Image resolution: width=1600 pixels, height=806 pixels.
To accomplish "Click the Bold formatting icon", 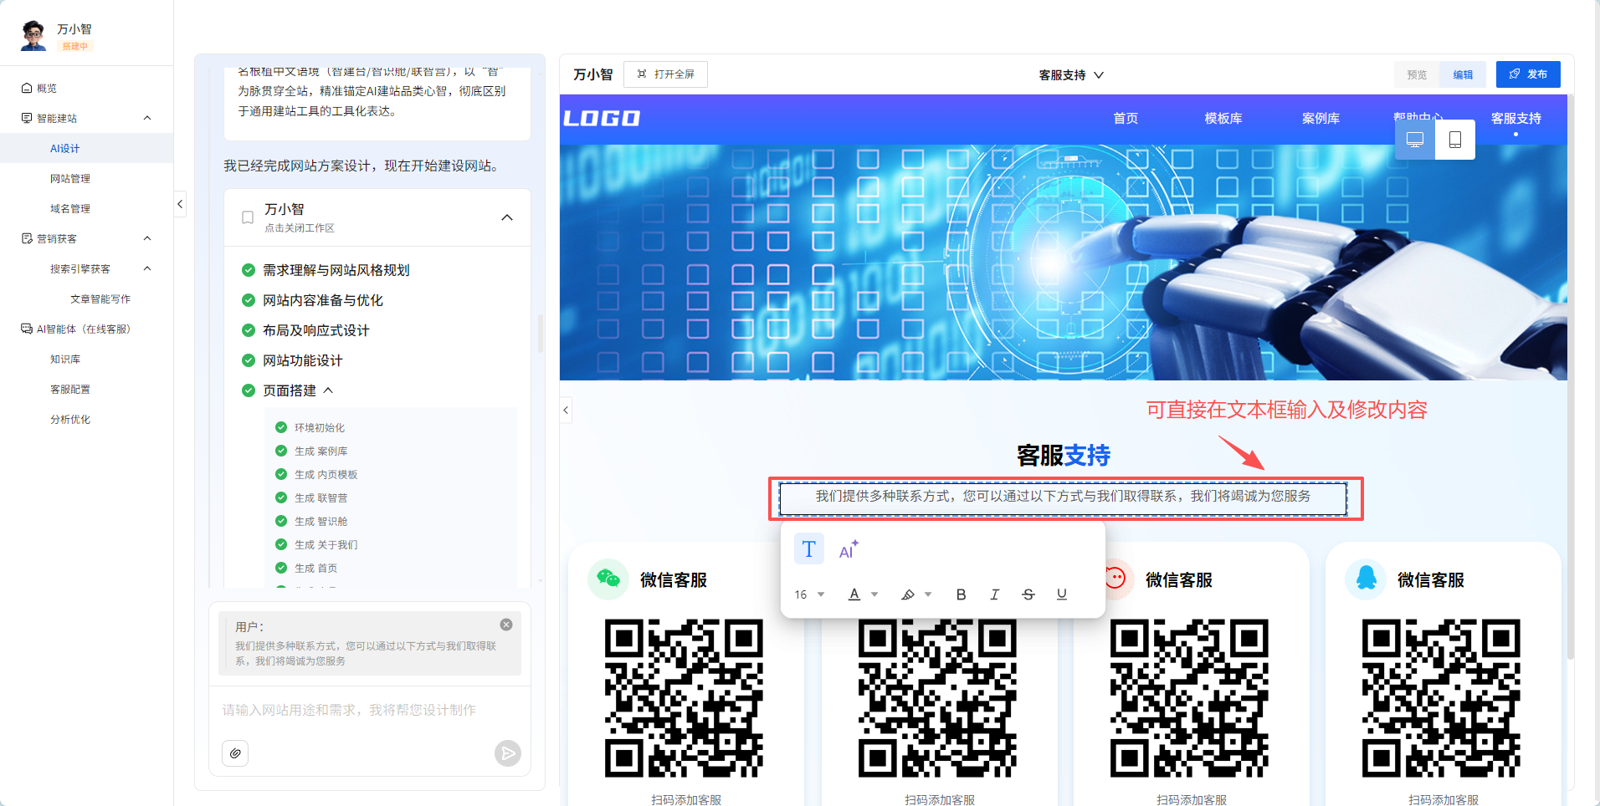I will [961, 594].
